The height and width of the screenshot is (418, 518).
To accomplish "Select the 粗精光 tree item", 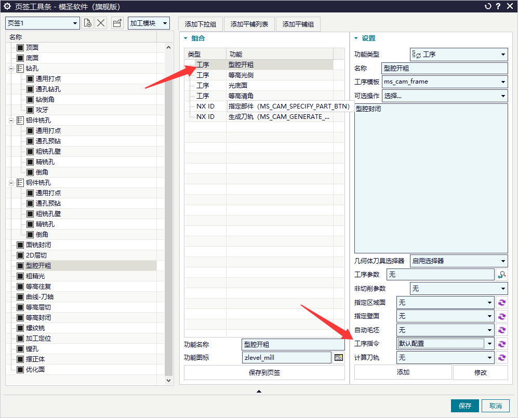I will (x=35, y=276).
